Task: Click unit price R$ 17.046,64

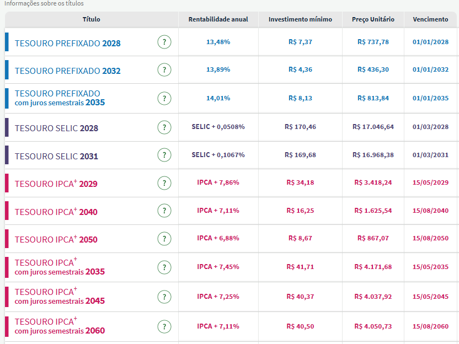Action: tap(373, 127)
